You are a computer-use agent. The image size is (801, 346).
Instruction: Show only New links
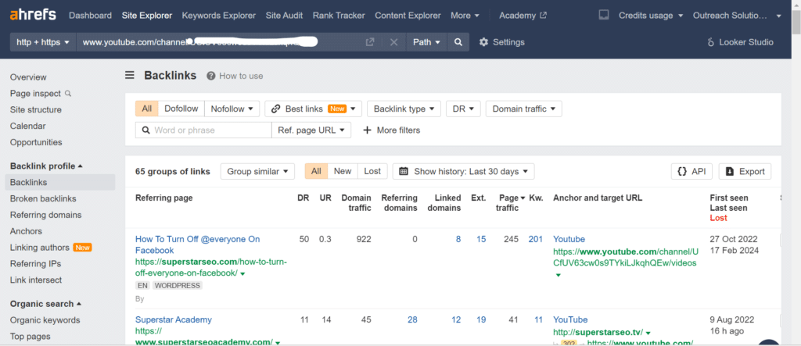343,172
